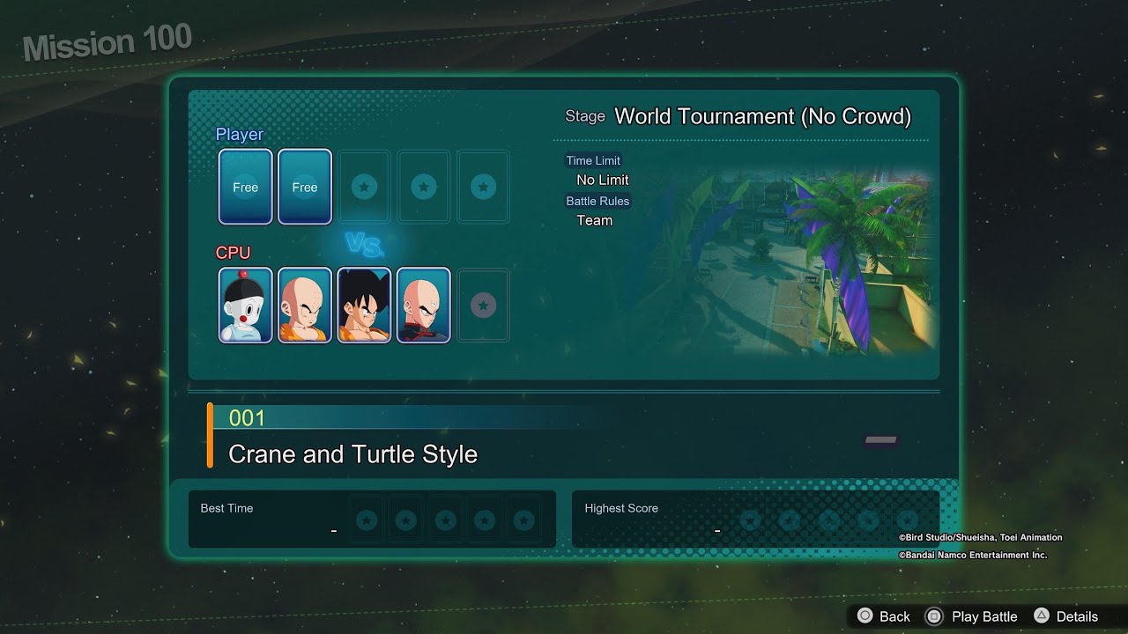Viewport: 1128px width, 634px height.
Task: Click the Best Time label
Action: click(x=226, y=508)
